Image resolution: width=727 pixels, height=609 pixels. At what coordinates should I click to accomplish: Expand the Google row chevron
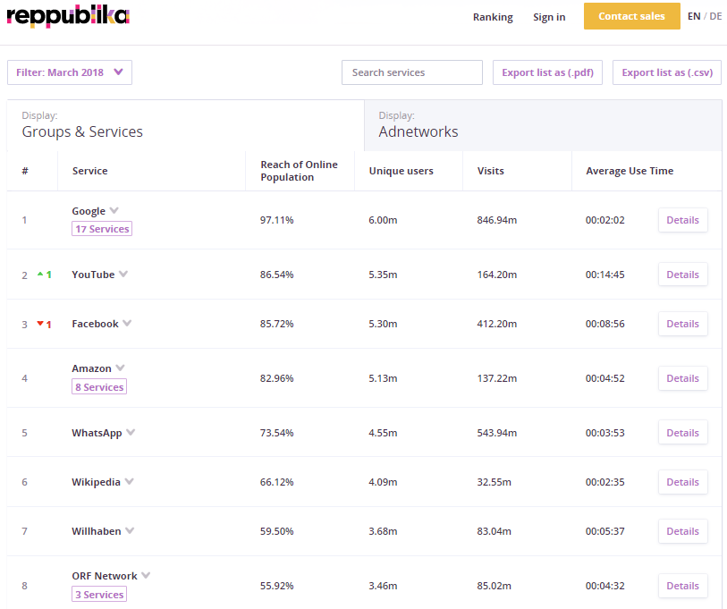pos(114,211)
